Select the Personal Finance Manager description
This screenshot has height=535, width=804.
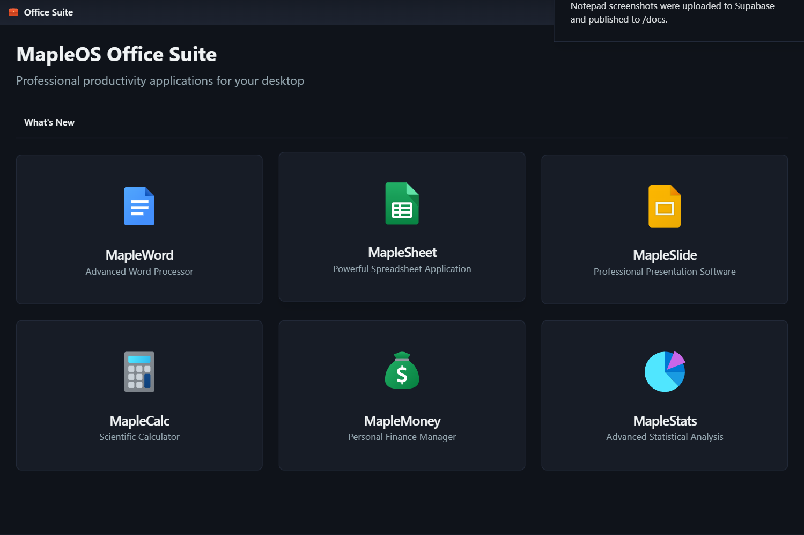402,437
